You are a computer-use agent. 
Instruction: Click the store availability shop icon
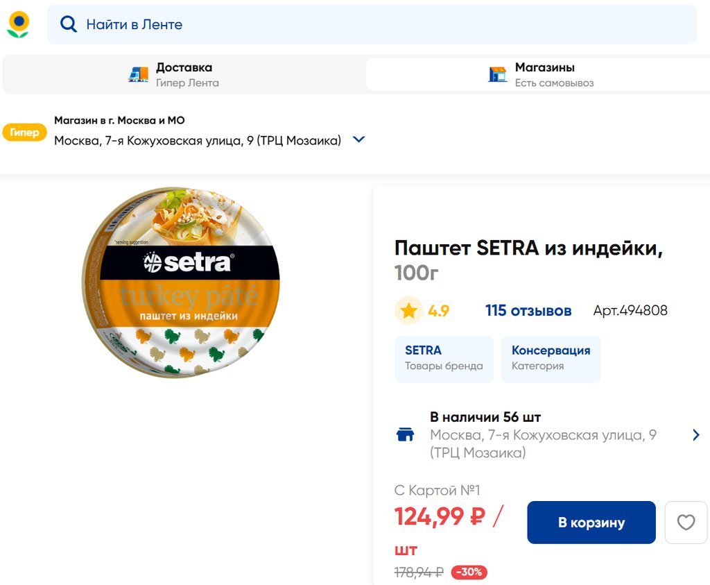click(x=405, y=435)
